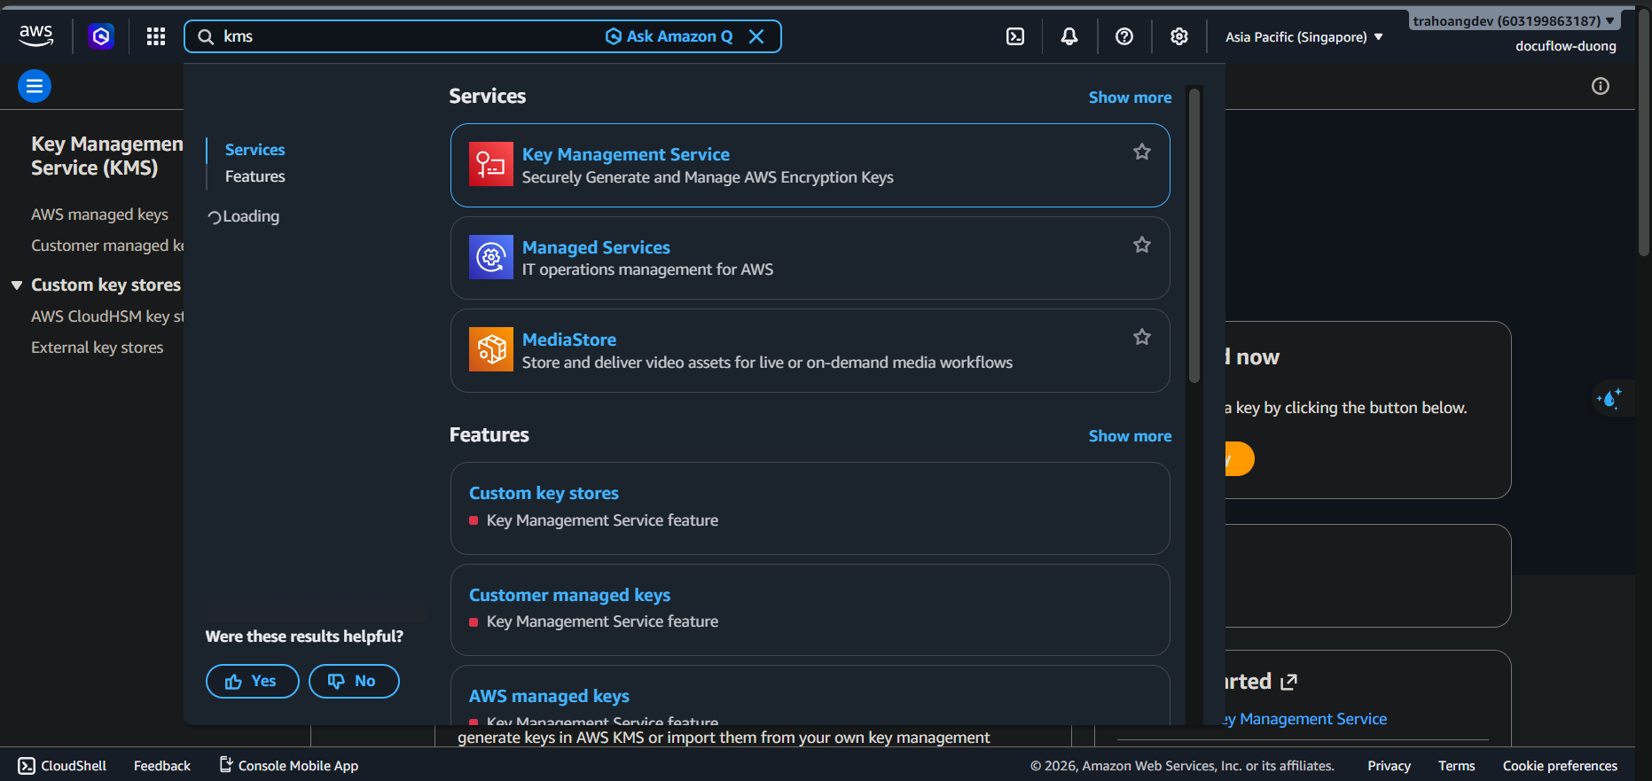Open AWS CloudHSM key stores in sidebar
Screen dimensions: 1652x781
point(107,316)
